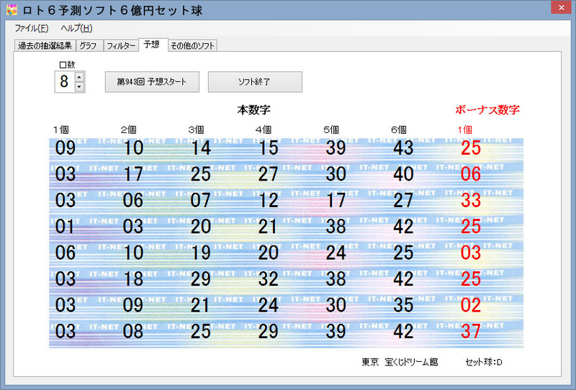Click number 19 in fifth row
This screenshot has height=390, width=576.
pos(201,253)
